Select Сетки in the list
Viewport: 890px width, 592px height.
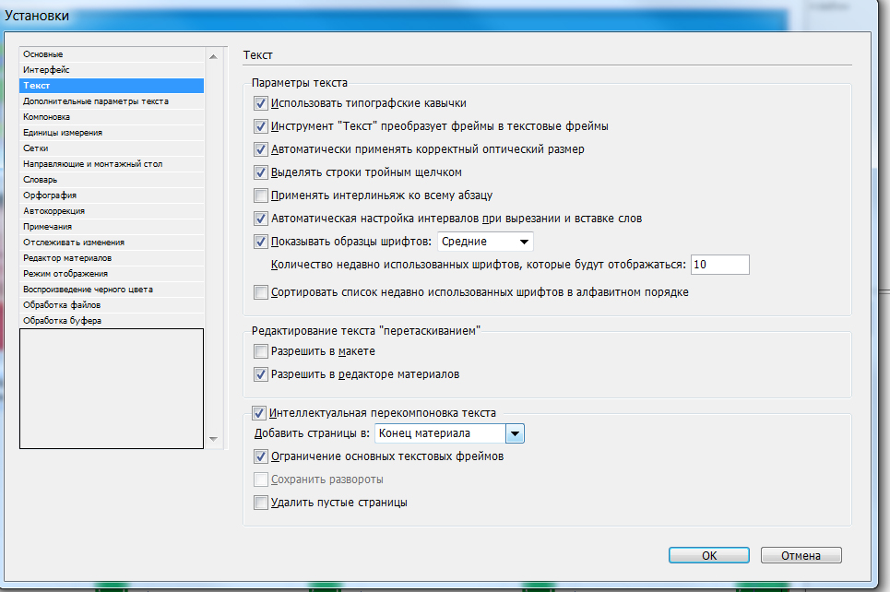click(x=112, y=148)
